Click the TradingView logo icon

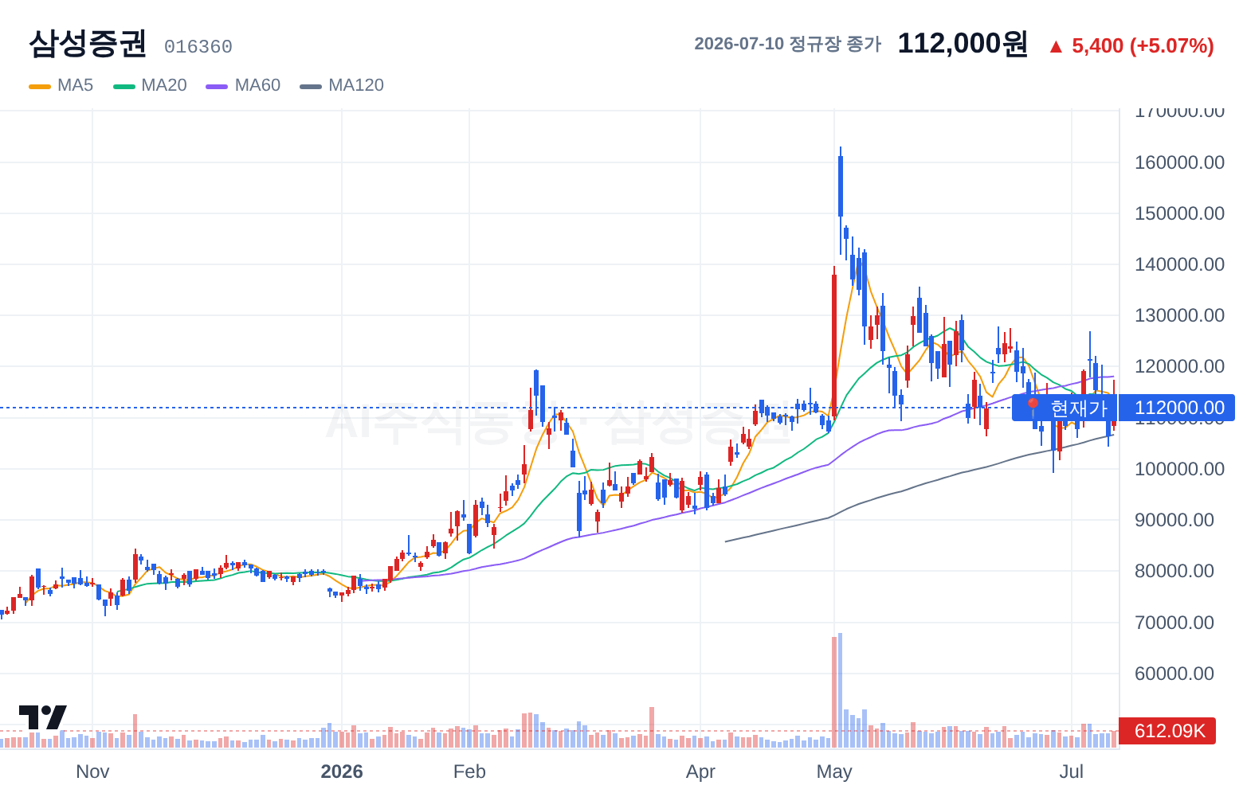[42, 717]
